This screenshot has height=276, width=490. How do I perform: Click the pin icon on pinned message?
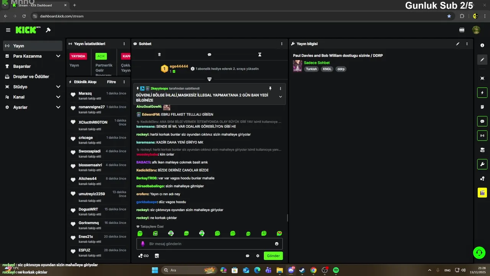click(x=270, y=88)
